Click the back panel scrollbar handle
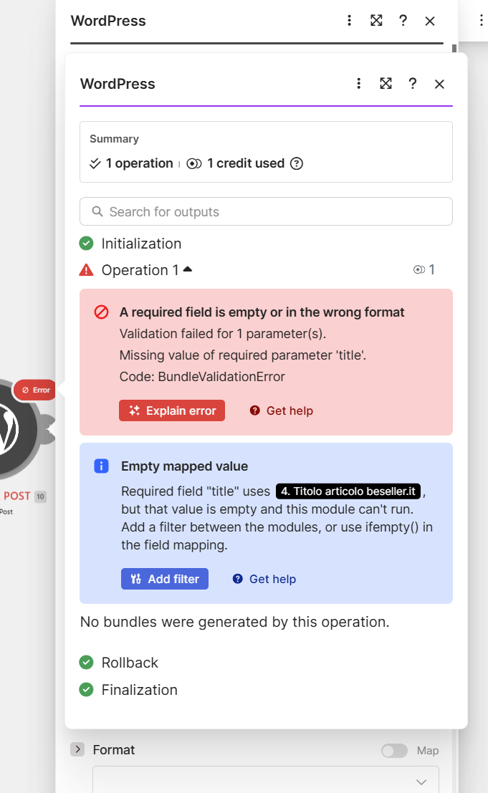This screenshot has width=488, height=793. coord(454,49)
